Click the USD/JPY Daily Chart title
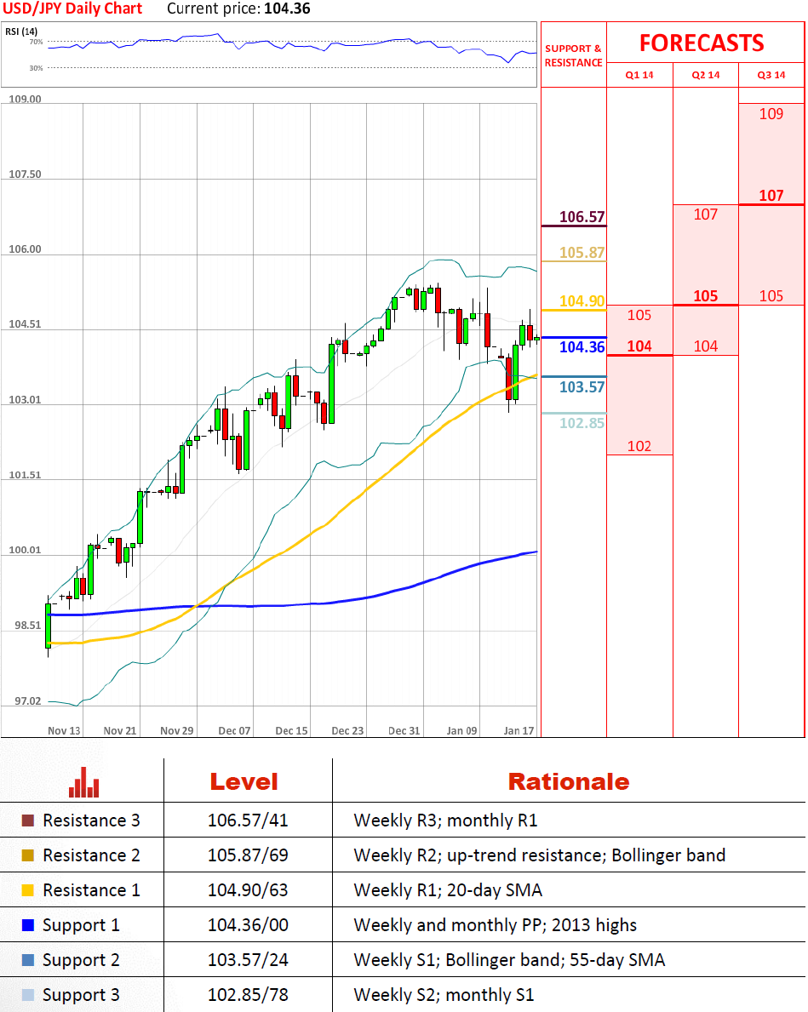Image resolution: width=808 pixels, height=1012 pixels. pyautogui.click(x=72, y=9)
